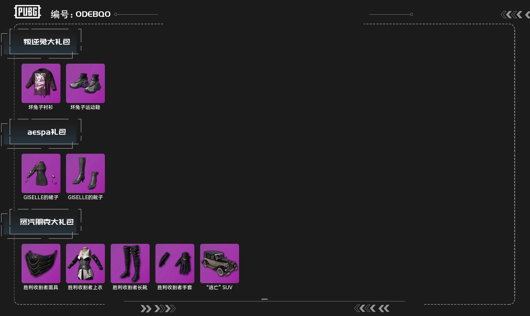The image size is (530, 316).
Task: Open the GISELLE的裙子 dress item
Action: 41,173
